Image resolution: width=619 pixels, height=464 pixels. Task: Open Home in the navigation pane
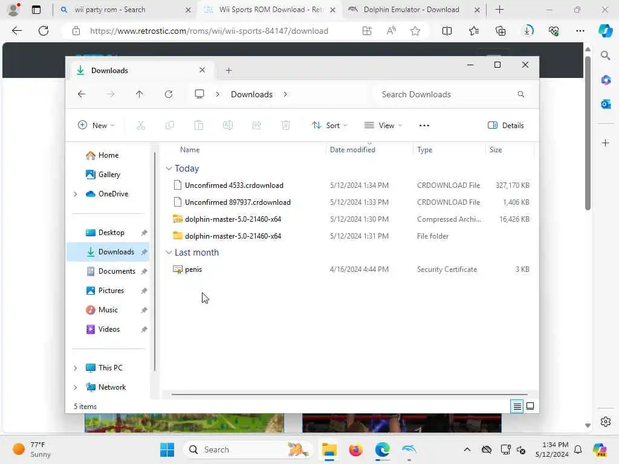[108, 155]
